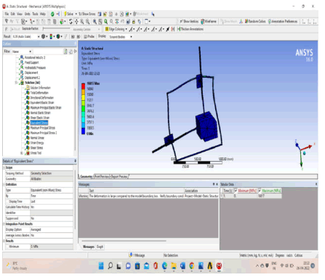Expand the Stress Tool tree node
Viewport: 325px width, 280px height.
(22, 153)
